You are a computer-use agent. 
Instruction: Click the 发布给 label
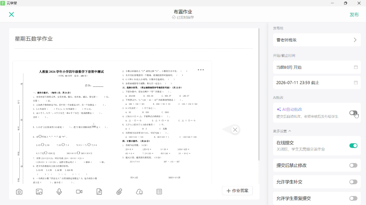278,28
